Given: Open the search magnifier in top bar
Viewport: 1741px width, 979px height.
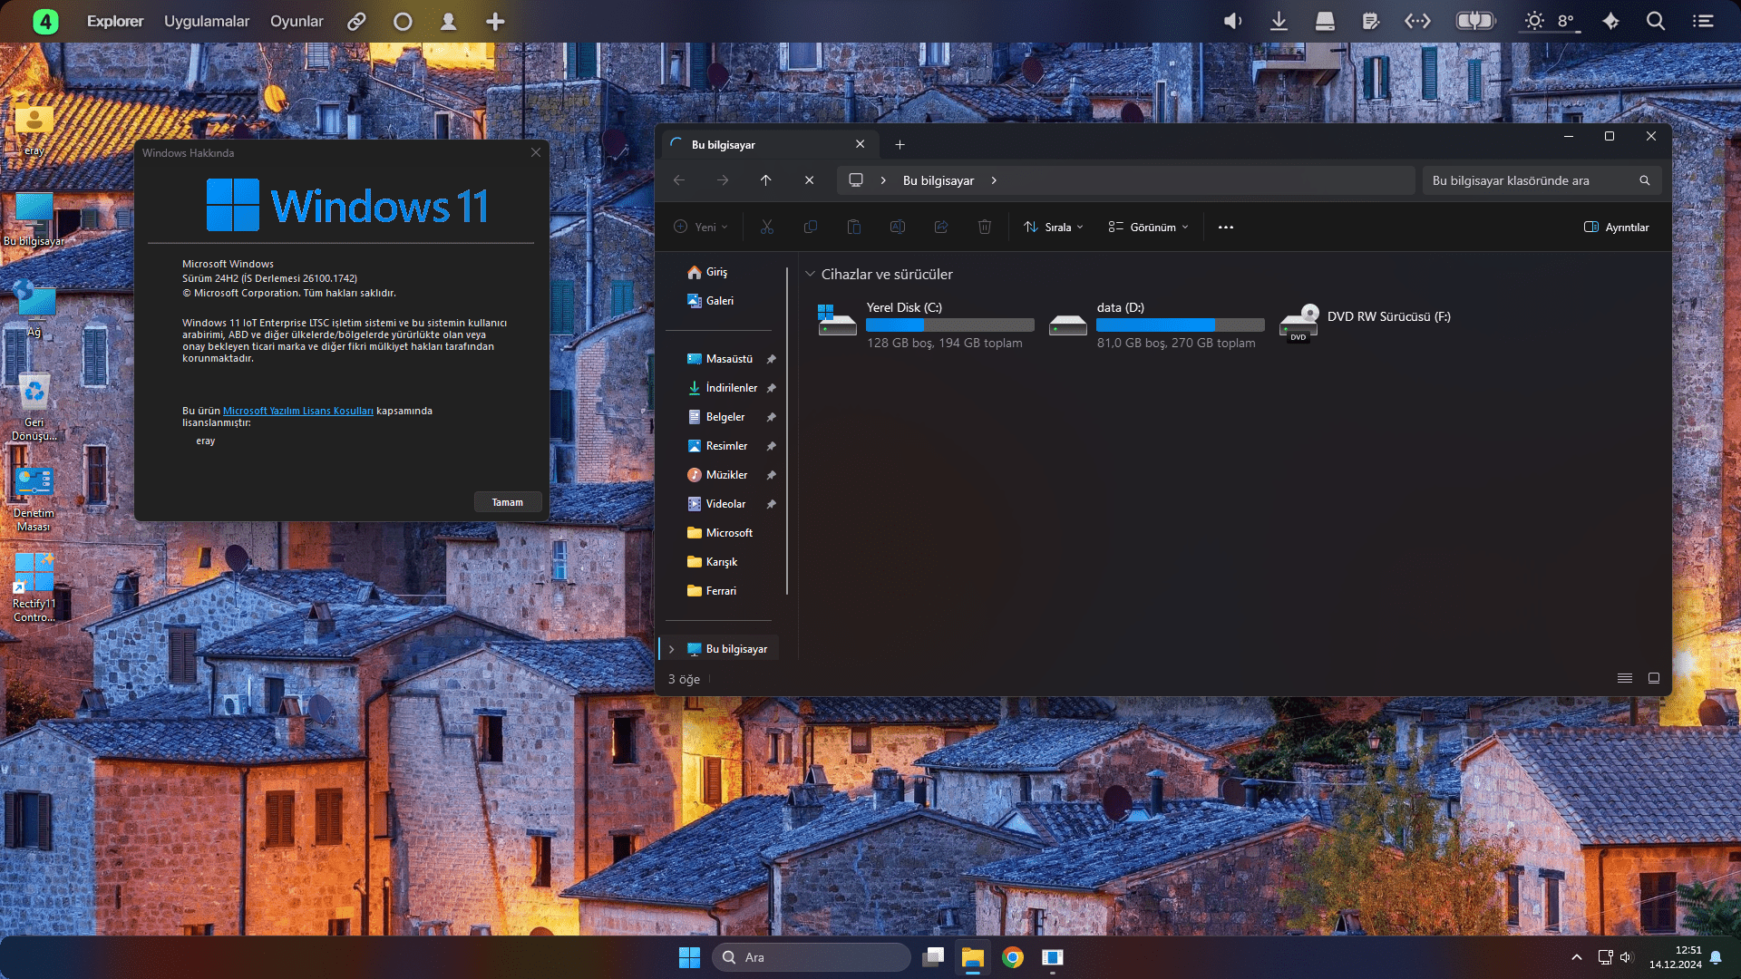Looking at the screenshot, I should point(1655,21).
